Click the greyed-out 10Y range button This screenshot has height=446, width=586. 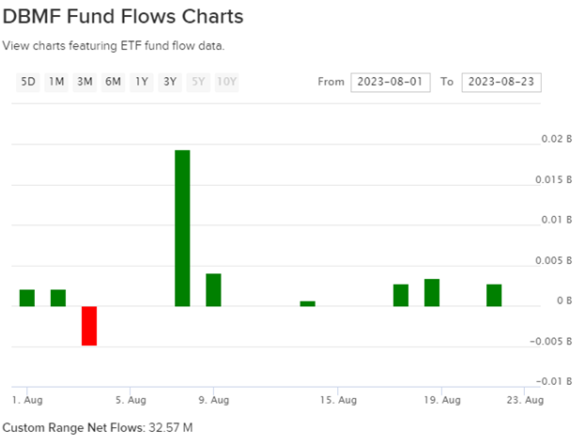click(x=226, y=82)
